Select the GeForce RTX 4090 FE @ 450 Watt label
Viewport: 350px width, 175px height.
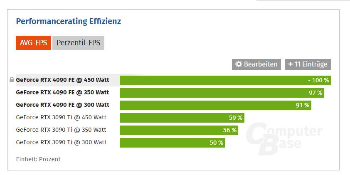click(x=62, y=80)
